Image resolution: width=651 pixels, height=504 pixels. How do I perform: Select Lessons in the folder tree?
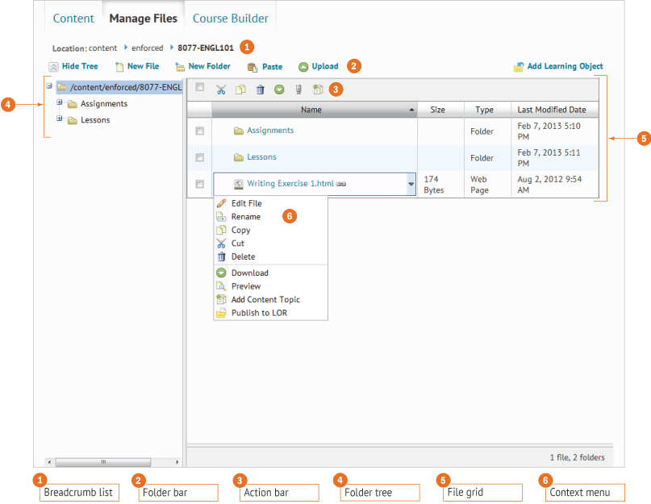(95, 120)
